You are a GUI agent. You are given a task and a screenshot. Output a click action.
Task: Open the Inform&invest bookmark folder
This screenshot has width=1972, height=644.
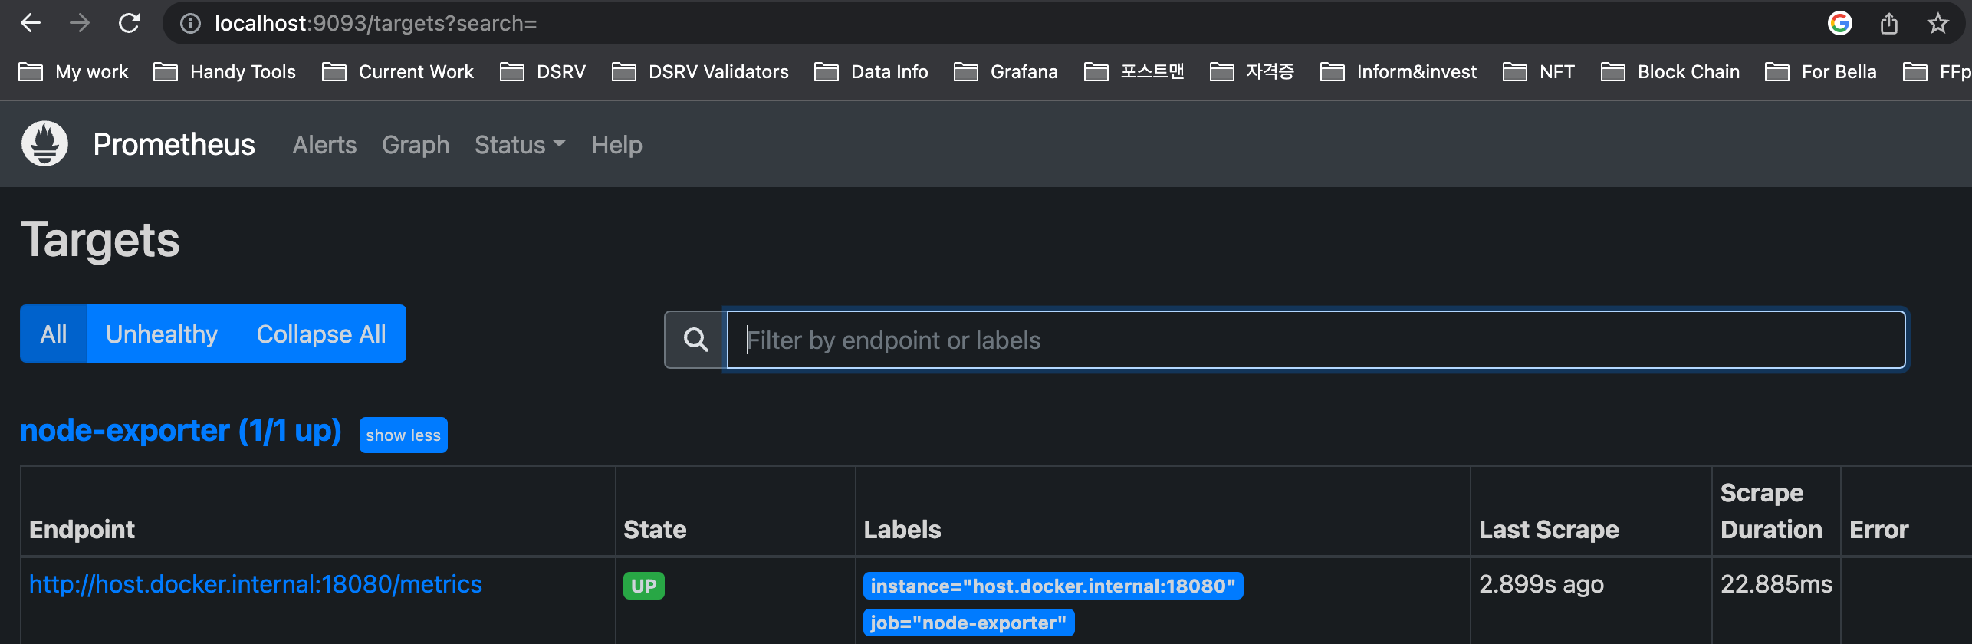[x=1398, y=72]
